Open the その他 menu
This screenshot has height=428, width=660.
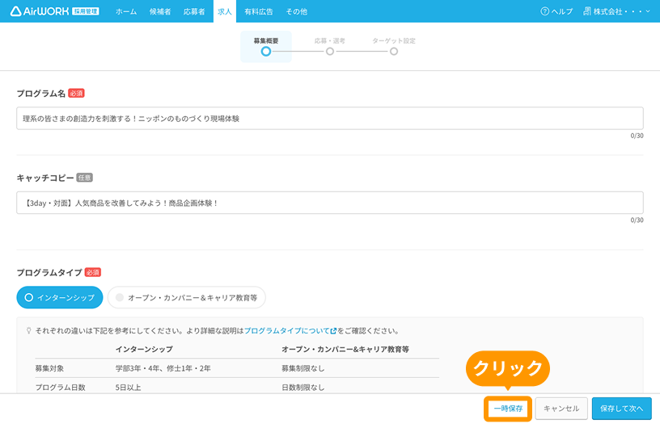296,12
